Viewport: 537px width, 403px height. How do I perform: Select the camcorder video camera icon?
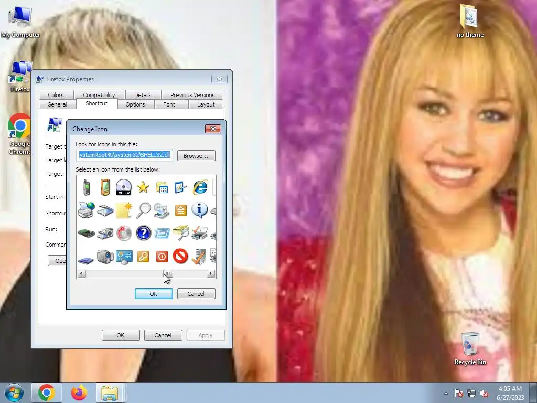tap(105, 256)
